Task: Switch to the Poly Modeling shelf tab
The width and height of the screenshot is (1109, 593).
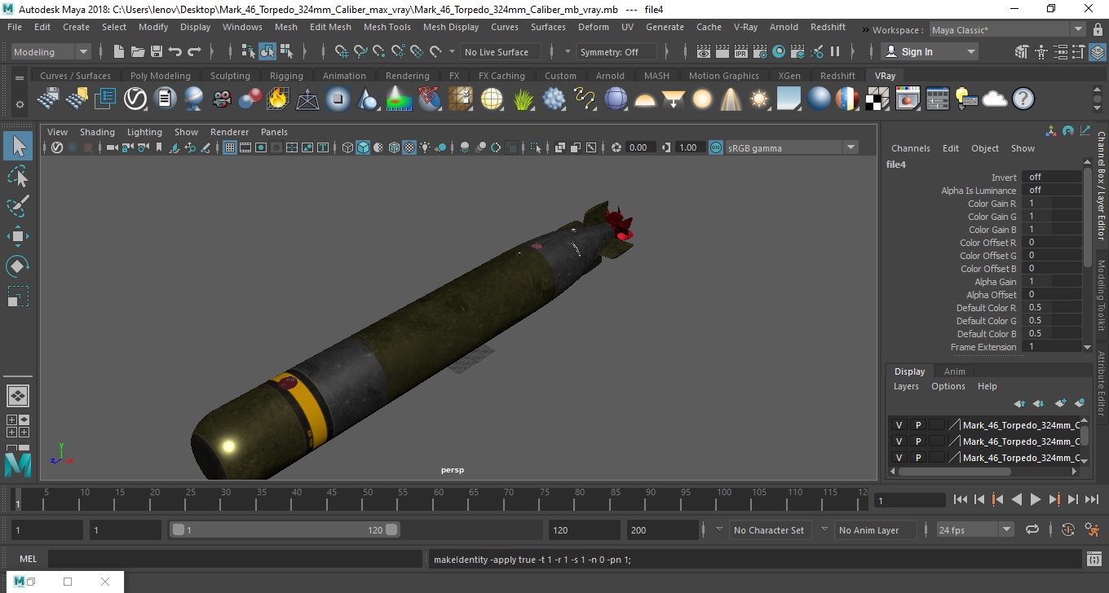Action: tap(160, 76)
